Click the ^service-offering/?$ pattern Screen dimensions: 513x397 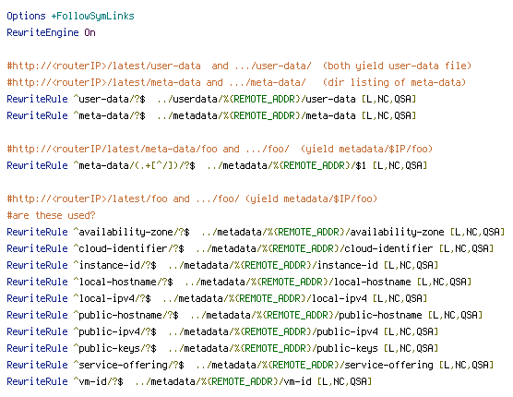click(x=128, y=366)
